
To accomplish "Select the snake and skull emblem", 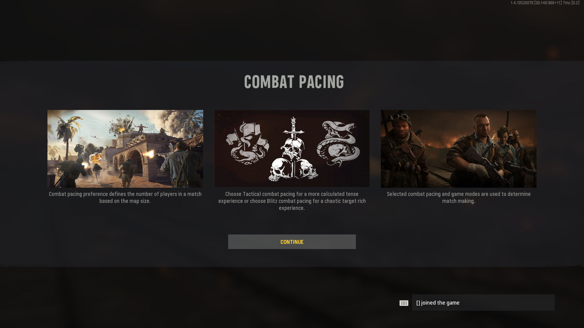I will 338,143.
